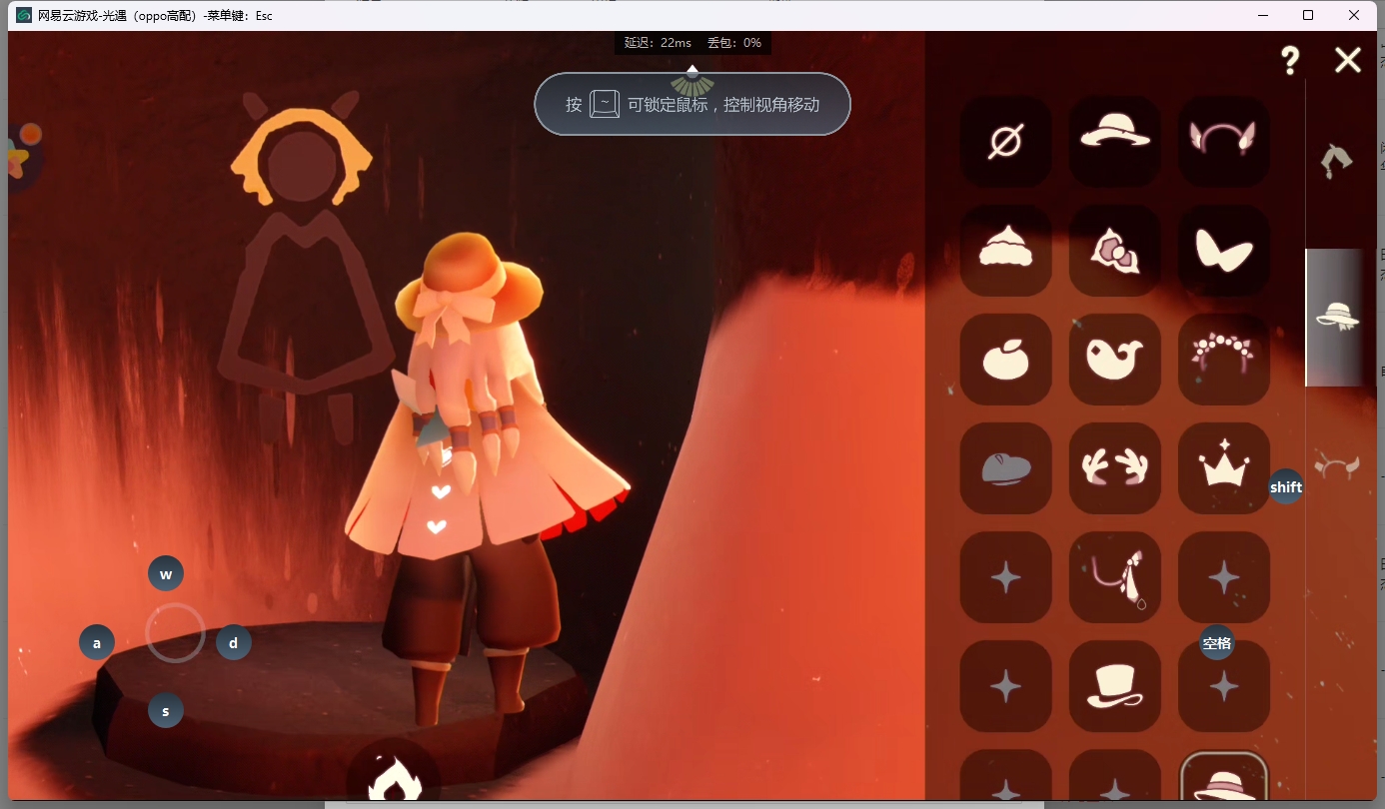
Task: Select the gray beret hat
Action: (x=1005, y=468)
